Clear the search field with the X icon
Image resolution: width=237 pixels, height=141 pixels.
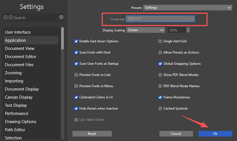pyautogui.click(x=61, y=17)
